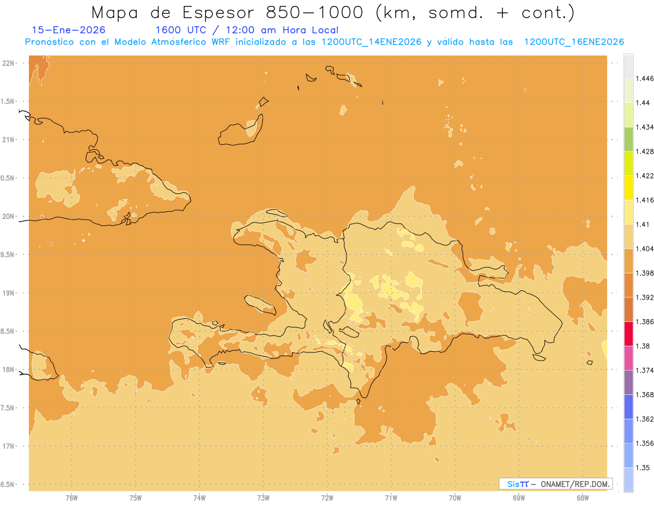Click the legend value '1.44'
The image size is (654, 505).
[x=642, y=102]
